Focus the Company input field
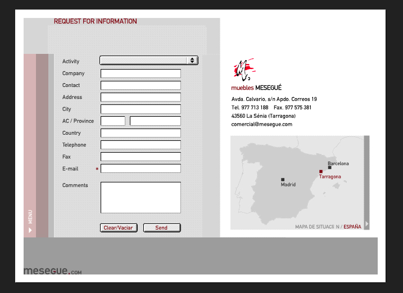The width and height of the screenshot is (403, 293). click(x=141, y=74)
